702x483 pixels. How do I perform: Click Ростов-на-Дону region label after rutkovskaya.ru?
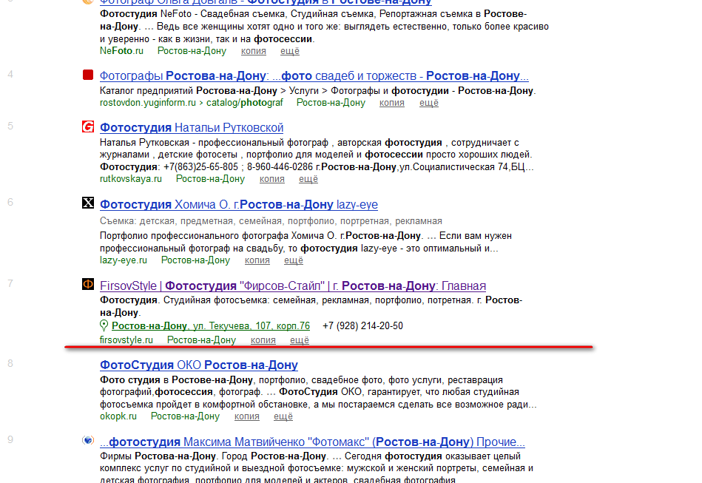(x=210, y=179)
